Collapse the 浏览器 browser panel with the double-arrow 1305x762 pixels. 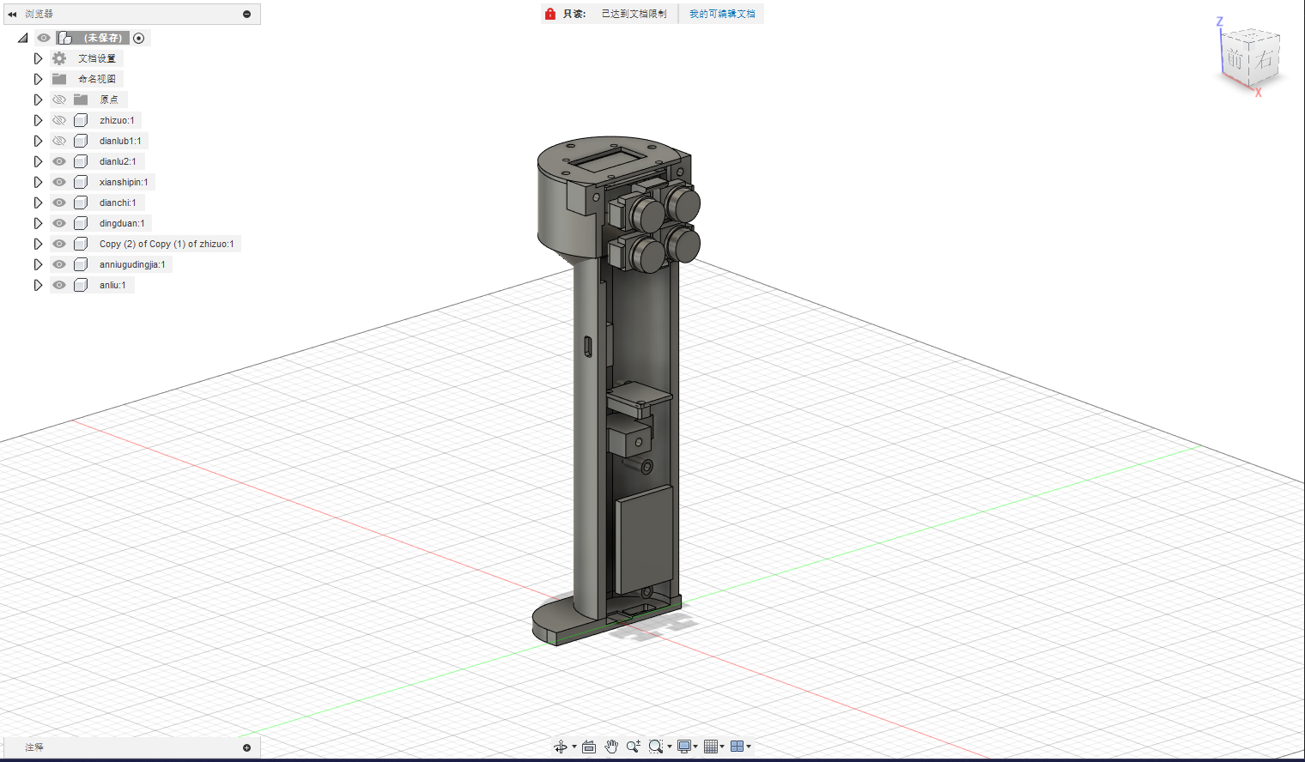click(12, 14)
